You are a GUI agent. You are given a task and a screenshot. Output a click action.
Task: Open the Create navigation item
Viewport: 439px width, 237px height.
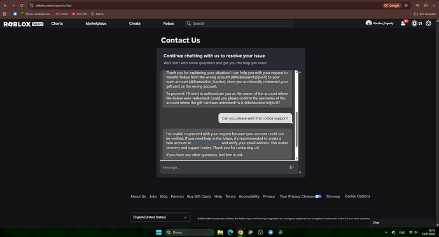click(135, 24)
